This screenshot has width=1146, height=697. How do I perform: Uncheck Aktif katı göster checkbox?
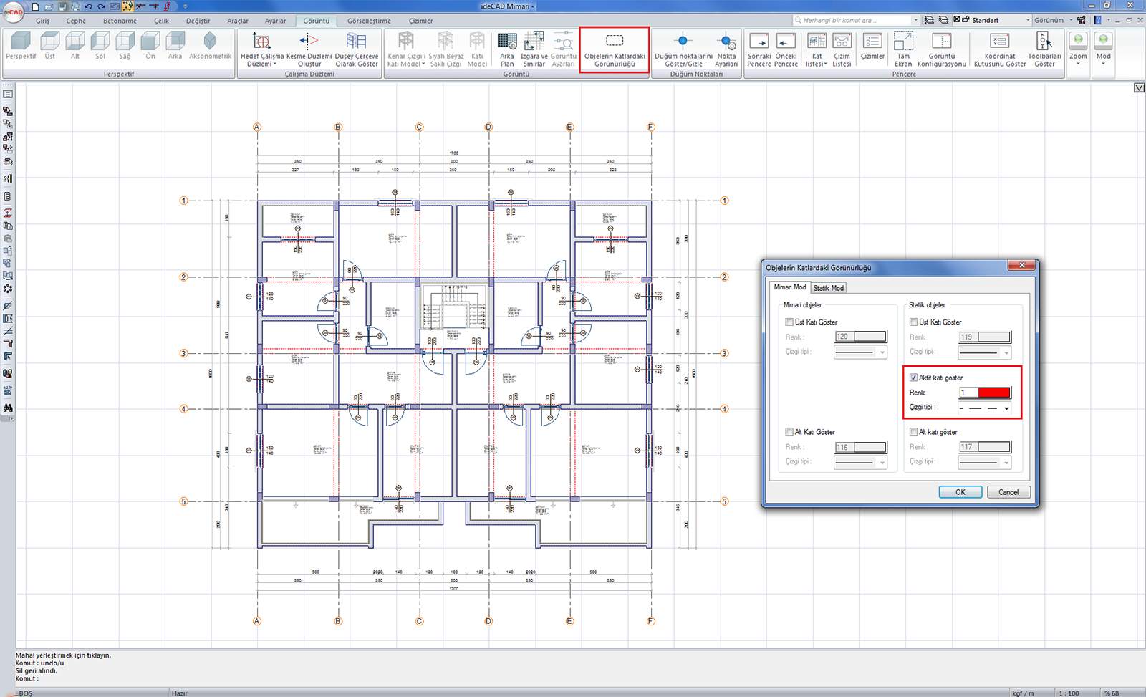pos(914,378)
